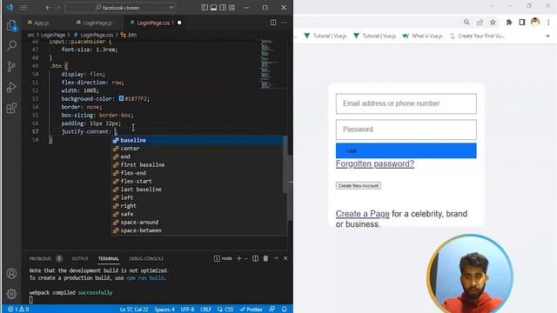Click the suggestion list scrollbar
This screenshot has width=557, height=313.
coord(285,164)
